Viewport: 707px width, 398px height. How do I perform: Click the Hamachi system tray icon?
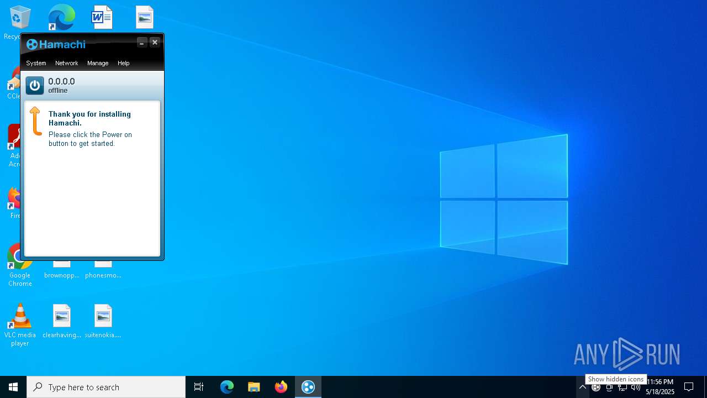click(596, 387)
